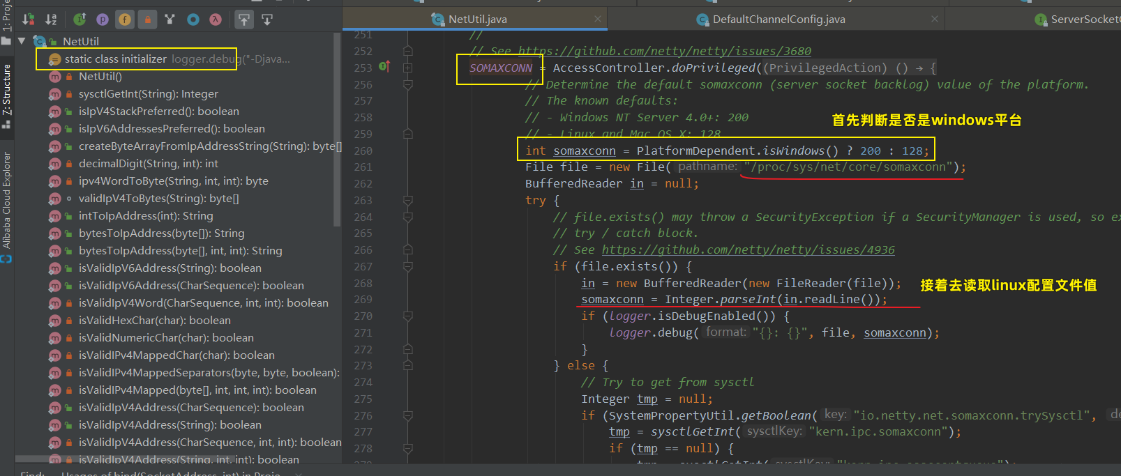Toggle Autoscroll to Source icon
Viewport: 1121px width, 476px height.
pyautogui.click(x=244, y=20)
